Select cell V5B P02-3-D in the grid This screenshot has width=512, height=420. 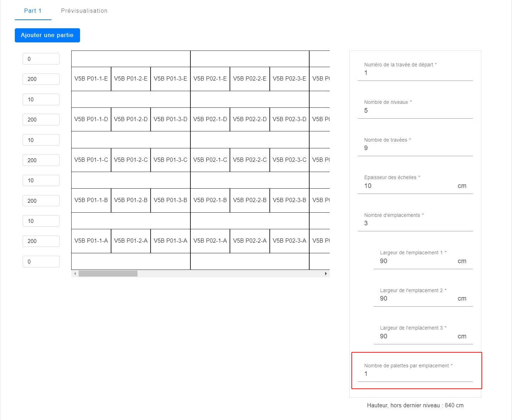[x=289, y=119]
